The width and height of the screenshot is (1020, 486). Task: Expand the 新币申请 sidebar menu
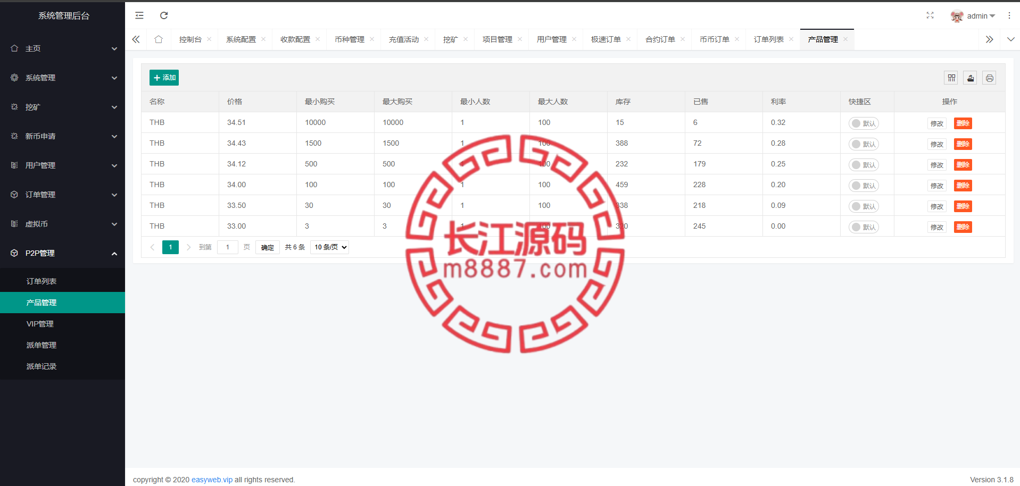coord(62,136)
